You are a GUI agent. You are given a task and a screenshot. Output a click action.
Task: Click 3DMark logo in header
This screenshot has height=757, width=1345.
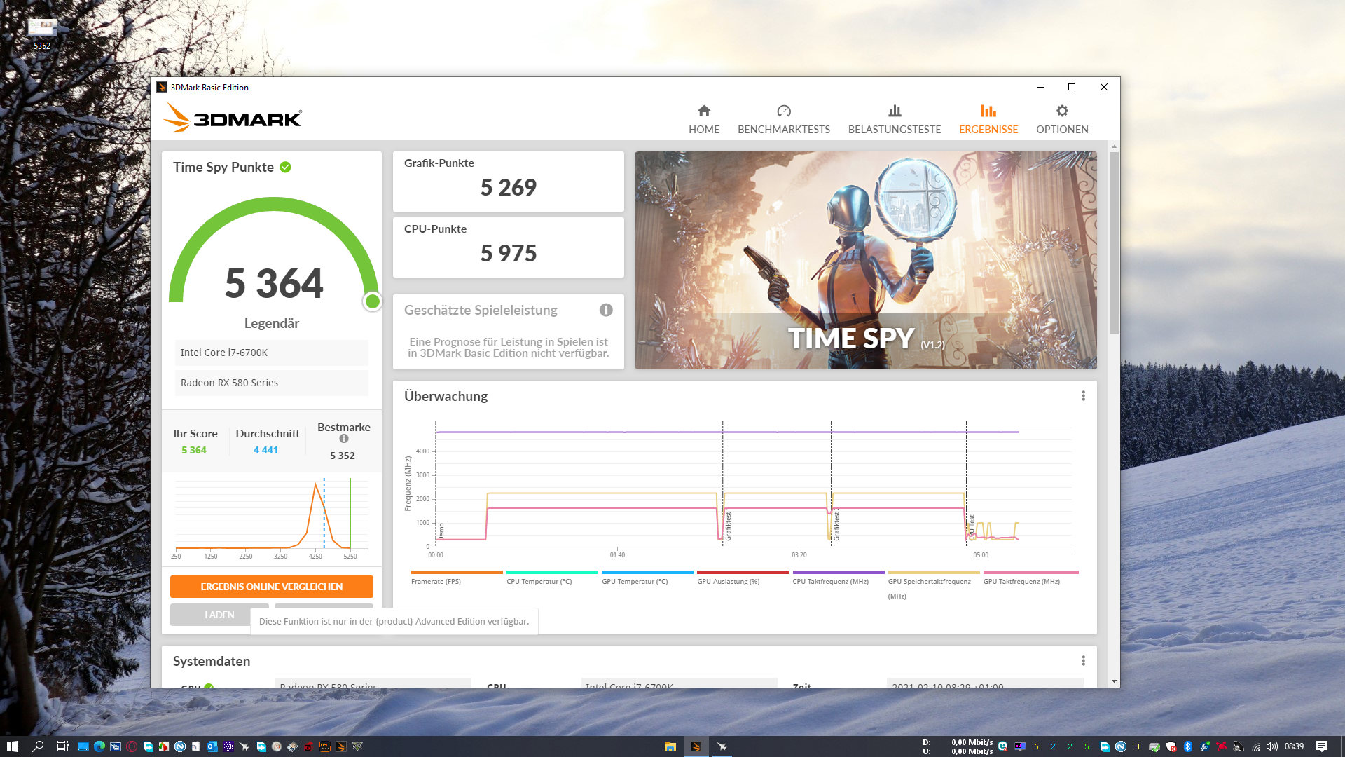pyautogui.click(x=233, y=118)
